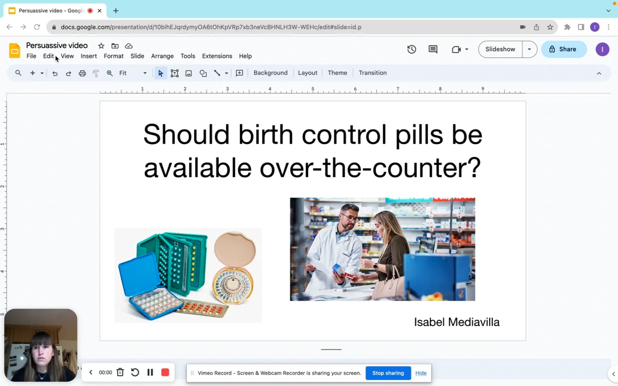Click the Undo arrow in toolbar
This screenshot has height=386, width=618.
pyautogui.click(x=55, y=73)
